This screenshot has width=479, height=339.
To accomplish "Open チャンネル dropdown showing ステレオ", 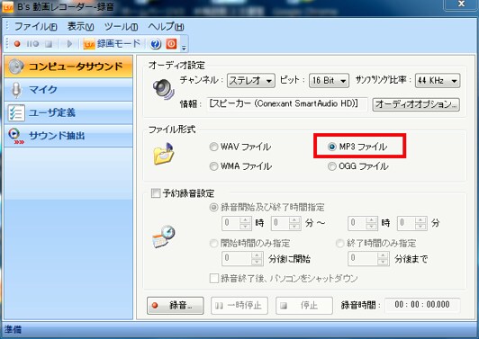I will (x=251, y=81).
